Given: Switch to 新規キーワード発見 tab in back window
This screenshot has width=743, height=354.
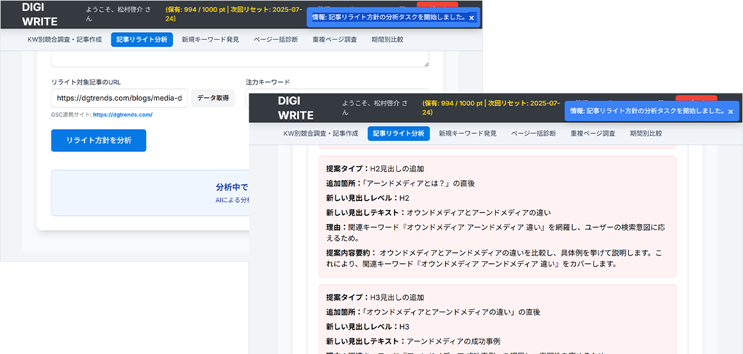Looking at the screenshot, I should click(210, 40).
